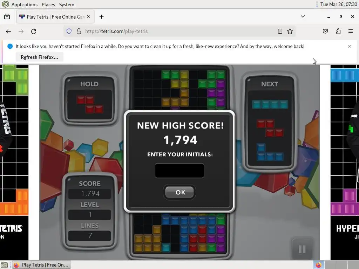Maximize the Firefox window
359x269 pixels.
coord(341,16)
